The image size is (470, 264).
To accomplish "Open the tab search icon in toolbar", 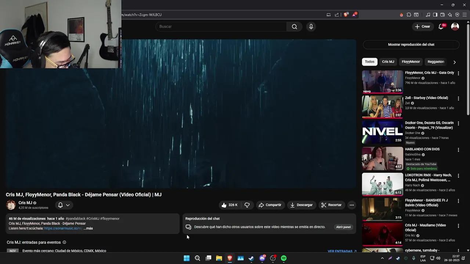I will coord(416,15).
